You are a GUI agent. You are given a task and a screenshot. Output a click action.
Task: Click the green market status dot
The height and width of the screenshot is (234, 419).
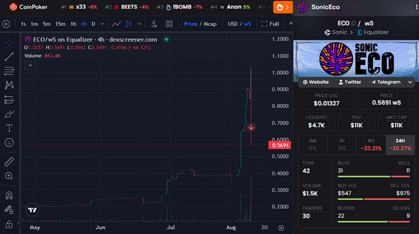(166, 39)
